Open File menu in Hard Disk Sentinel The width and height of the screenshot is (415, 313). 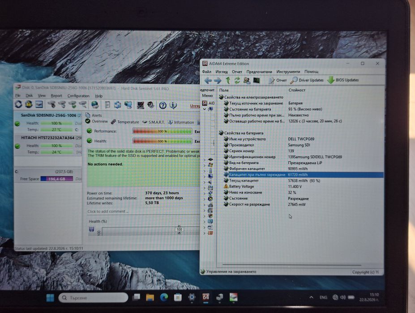pos(18,95)
